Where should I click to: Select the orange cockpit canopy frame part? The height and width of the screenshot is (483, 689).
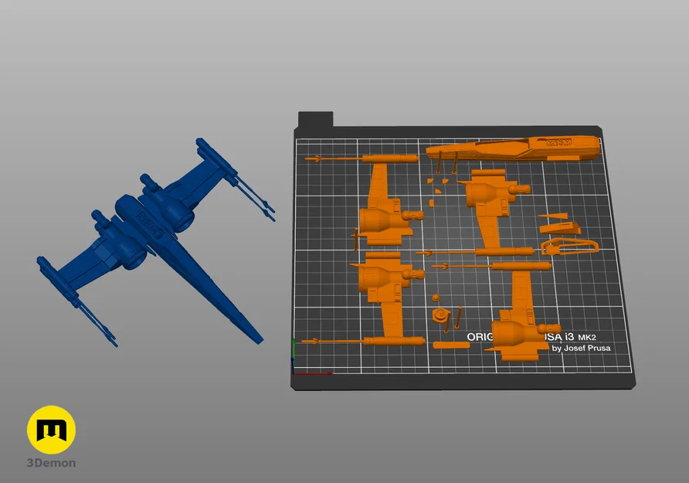pyautogui.click(x=569, y=246)
